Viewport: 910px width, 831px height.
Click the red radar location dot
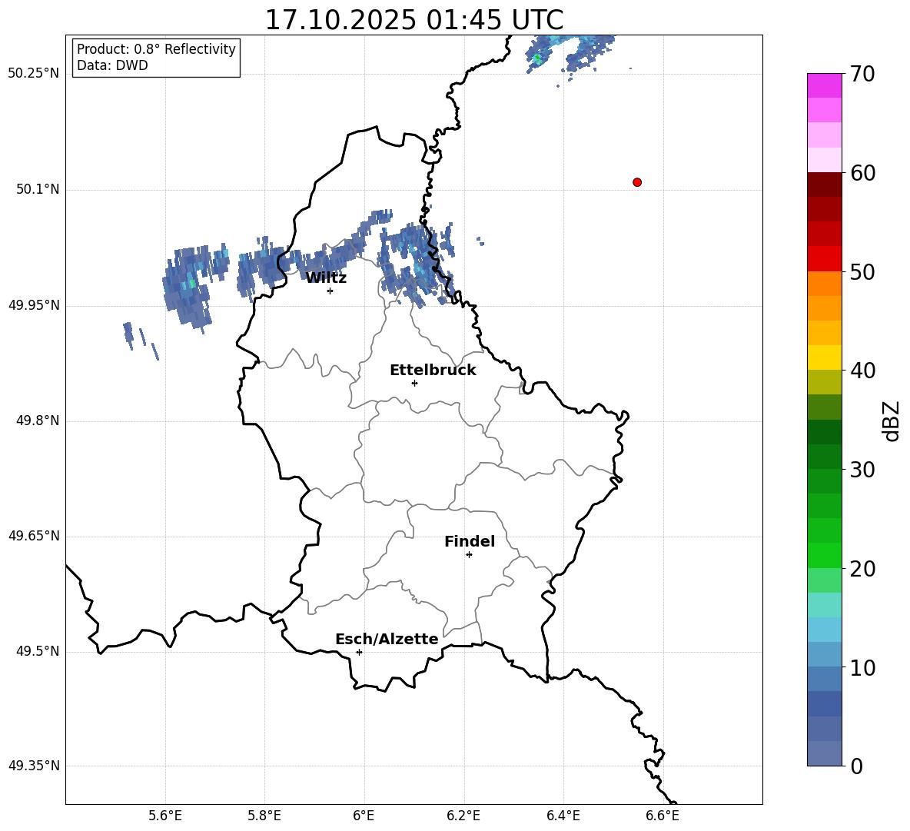coord(637,182)
